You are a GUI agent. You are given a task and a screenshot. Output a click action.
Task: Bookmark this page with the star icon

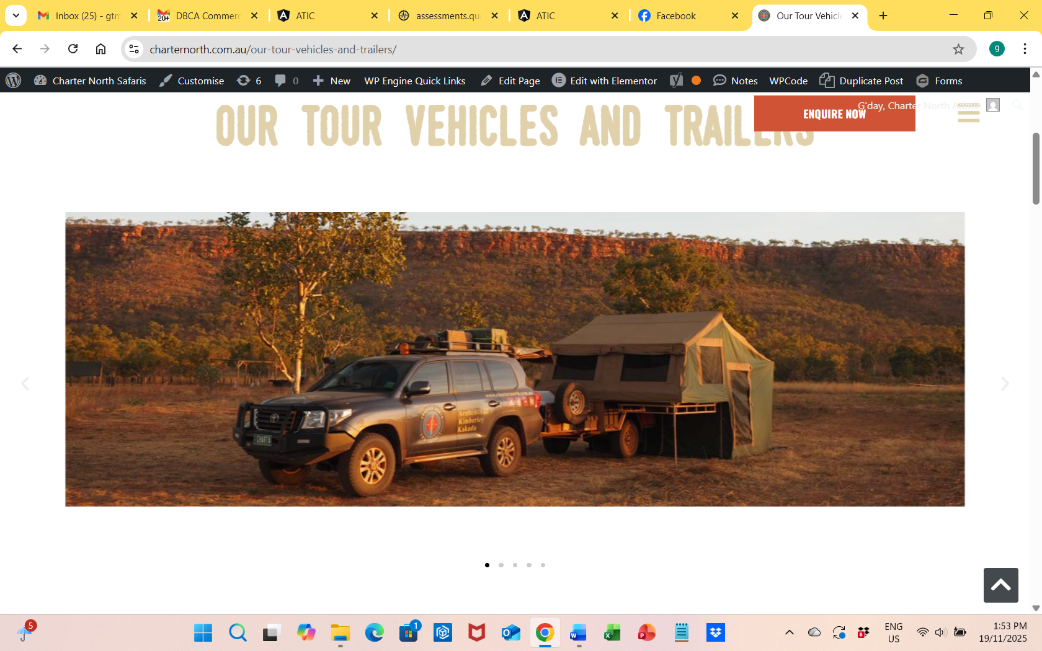tap(958, 49)
